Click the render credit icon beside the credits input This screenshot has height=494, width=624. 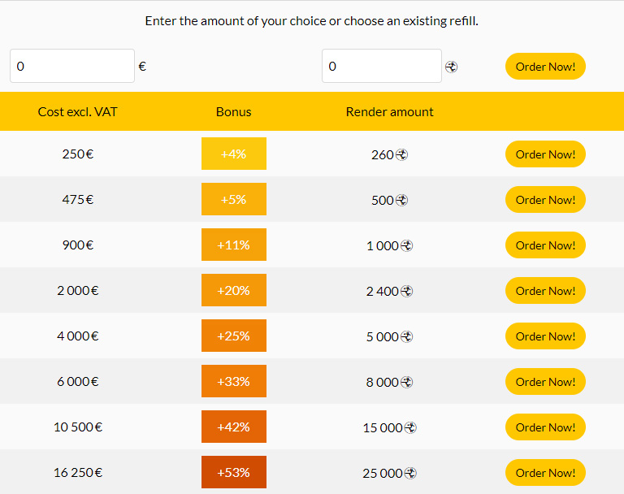(451, 67)
